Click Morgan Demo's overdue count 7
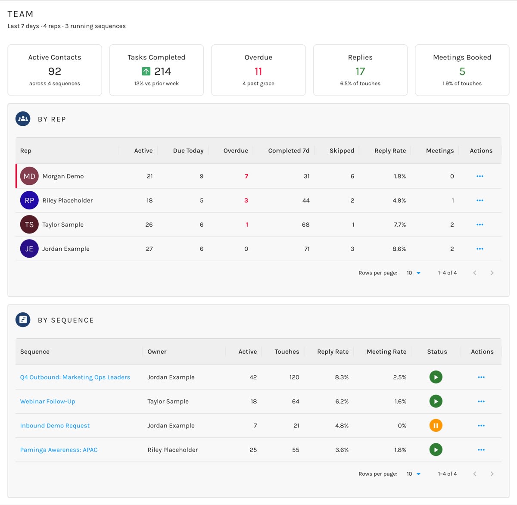Image resolution: width=517 pixels, height=505 pixels. pyautogui.click(x=246, y=176)
